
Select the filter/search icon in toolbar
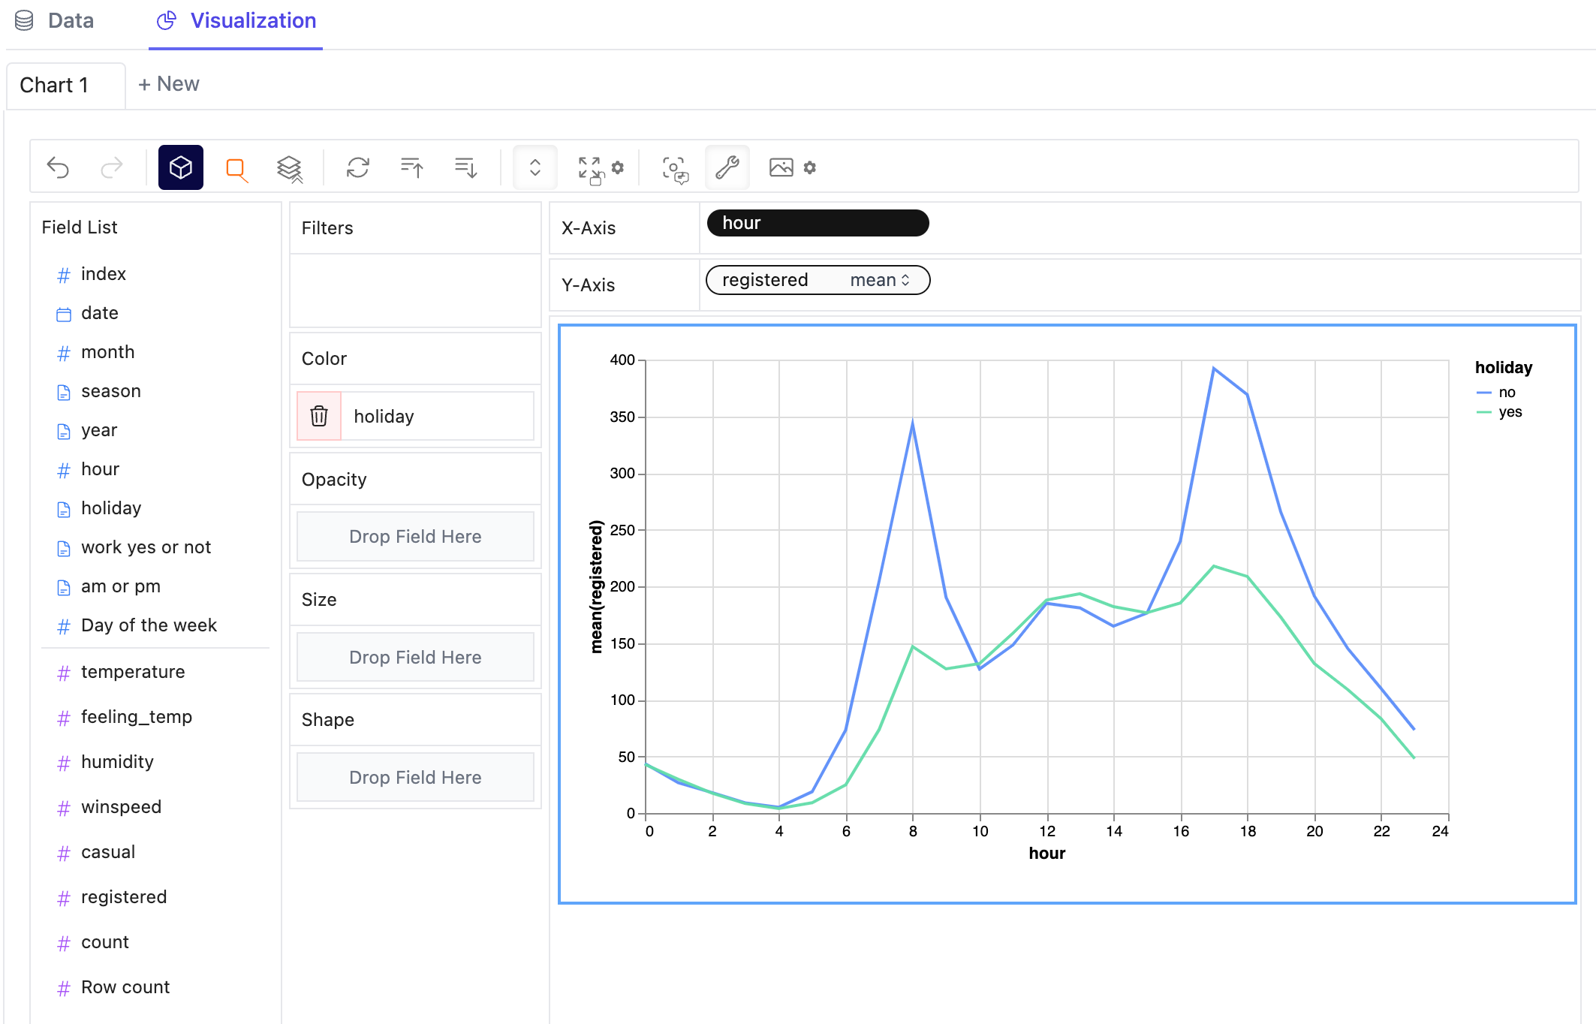pyautogui.click(x=237, y=167)
